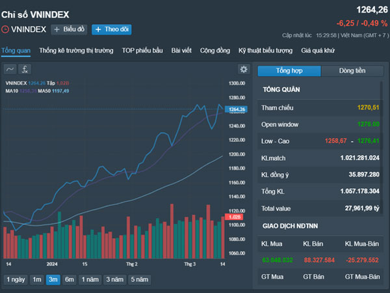Click the Theo dõi follow button

(x=111, y=29)
